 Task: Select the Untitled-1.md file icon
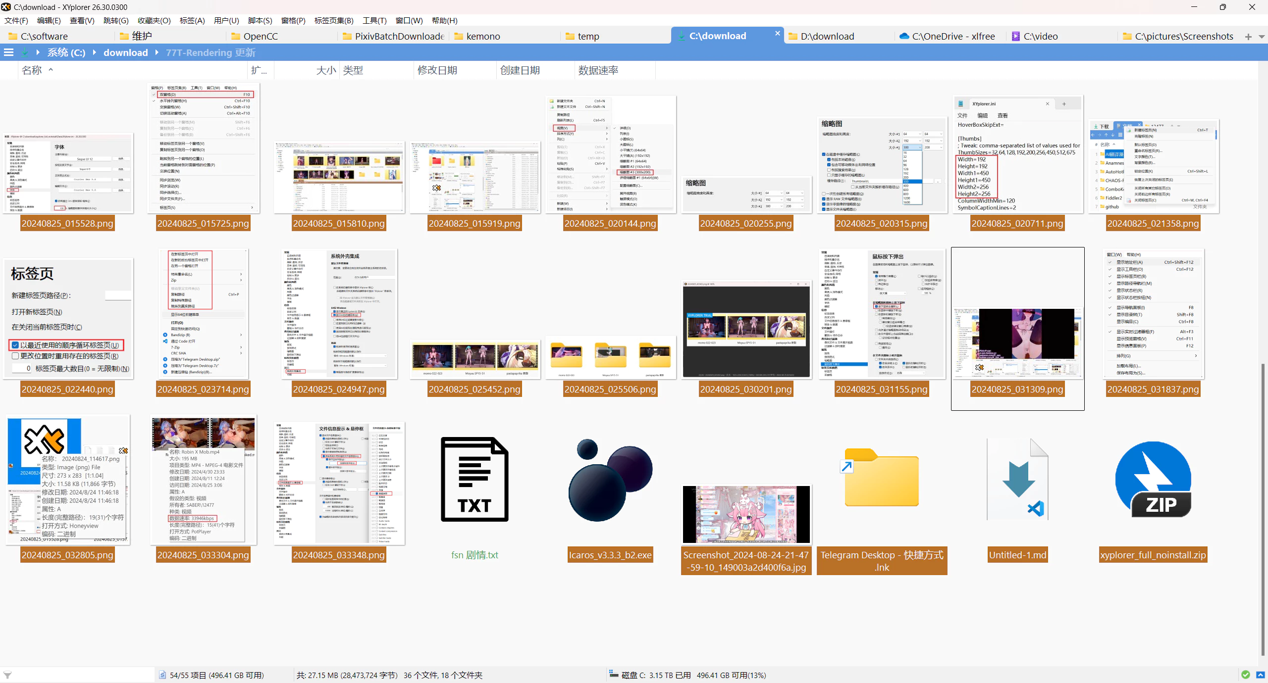(1018, 479)
